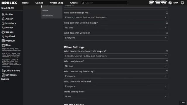This screenshot has height=105, width=187.
Task: Open private server invite dropdown
Action: [116, 56]
